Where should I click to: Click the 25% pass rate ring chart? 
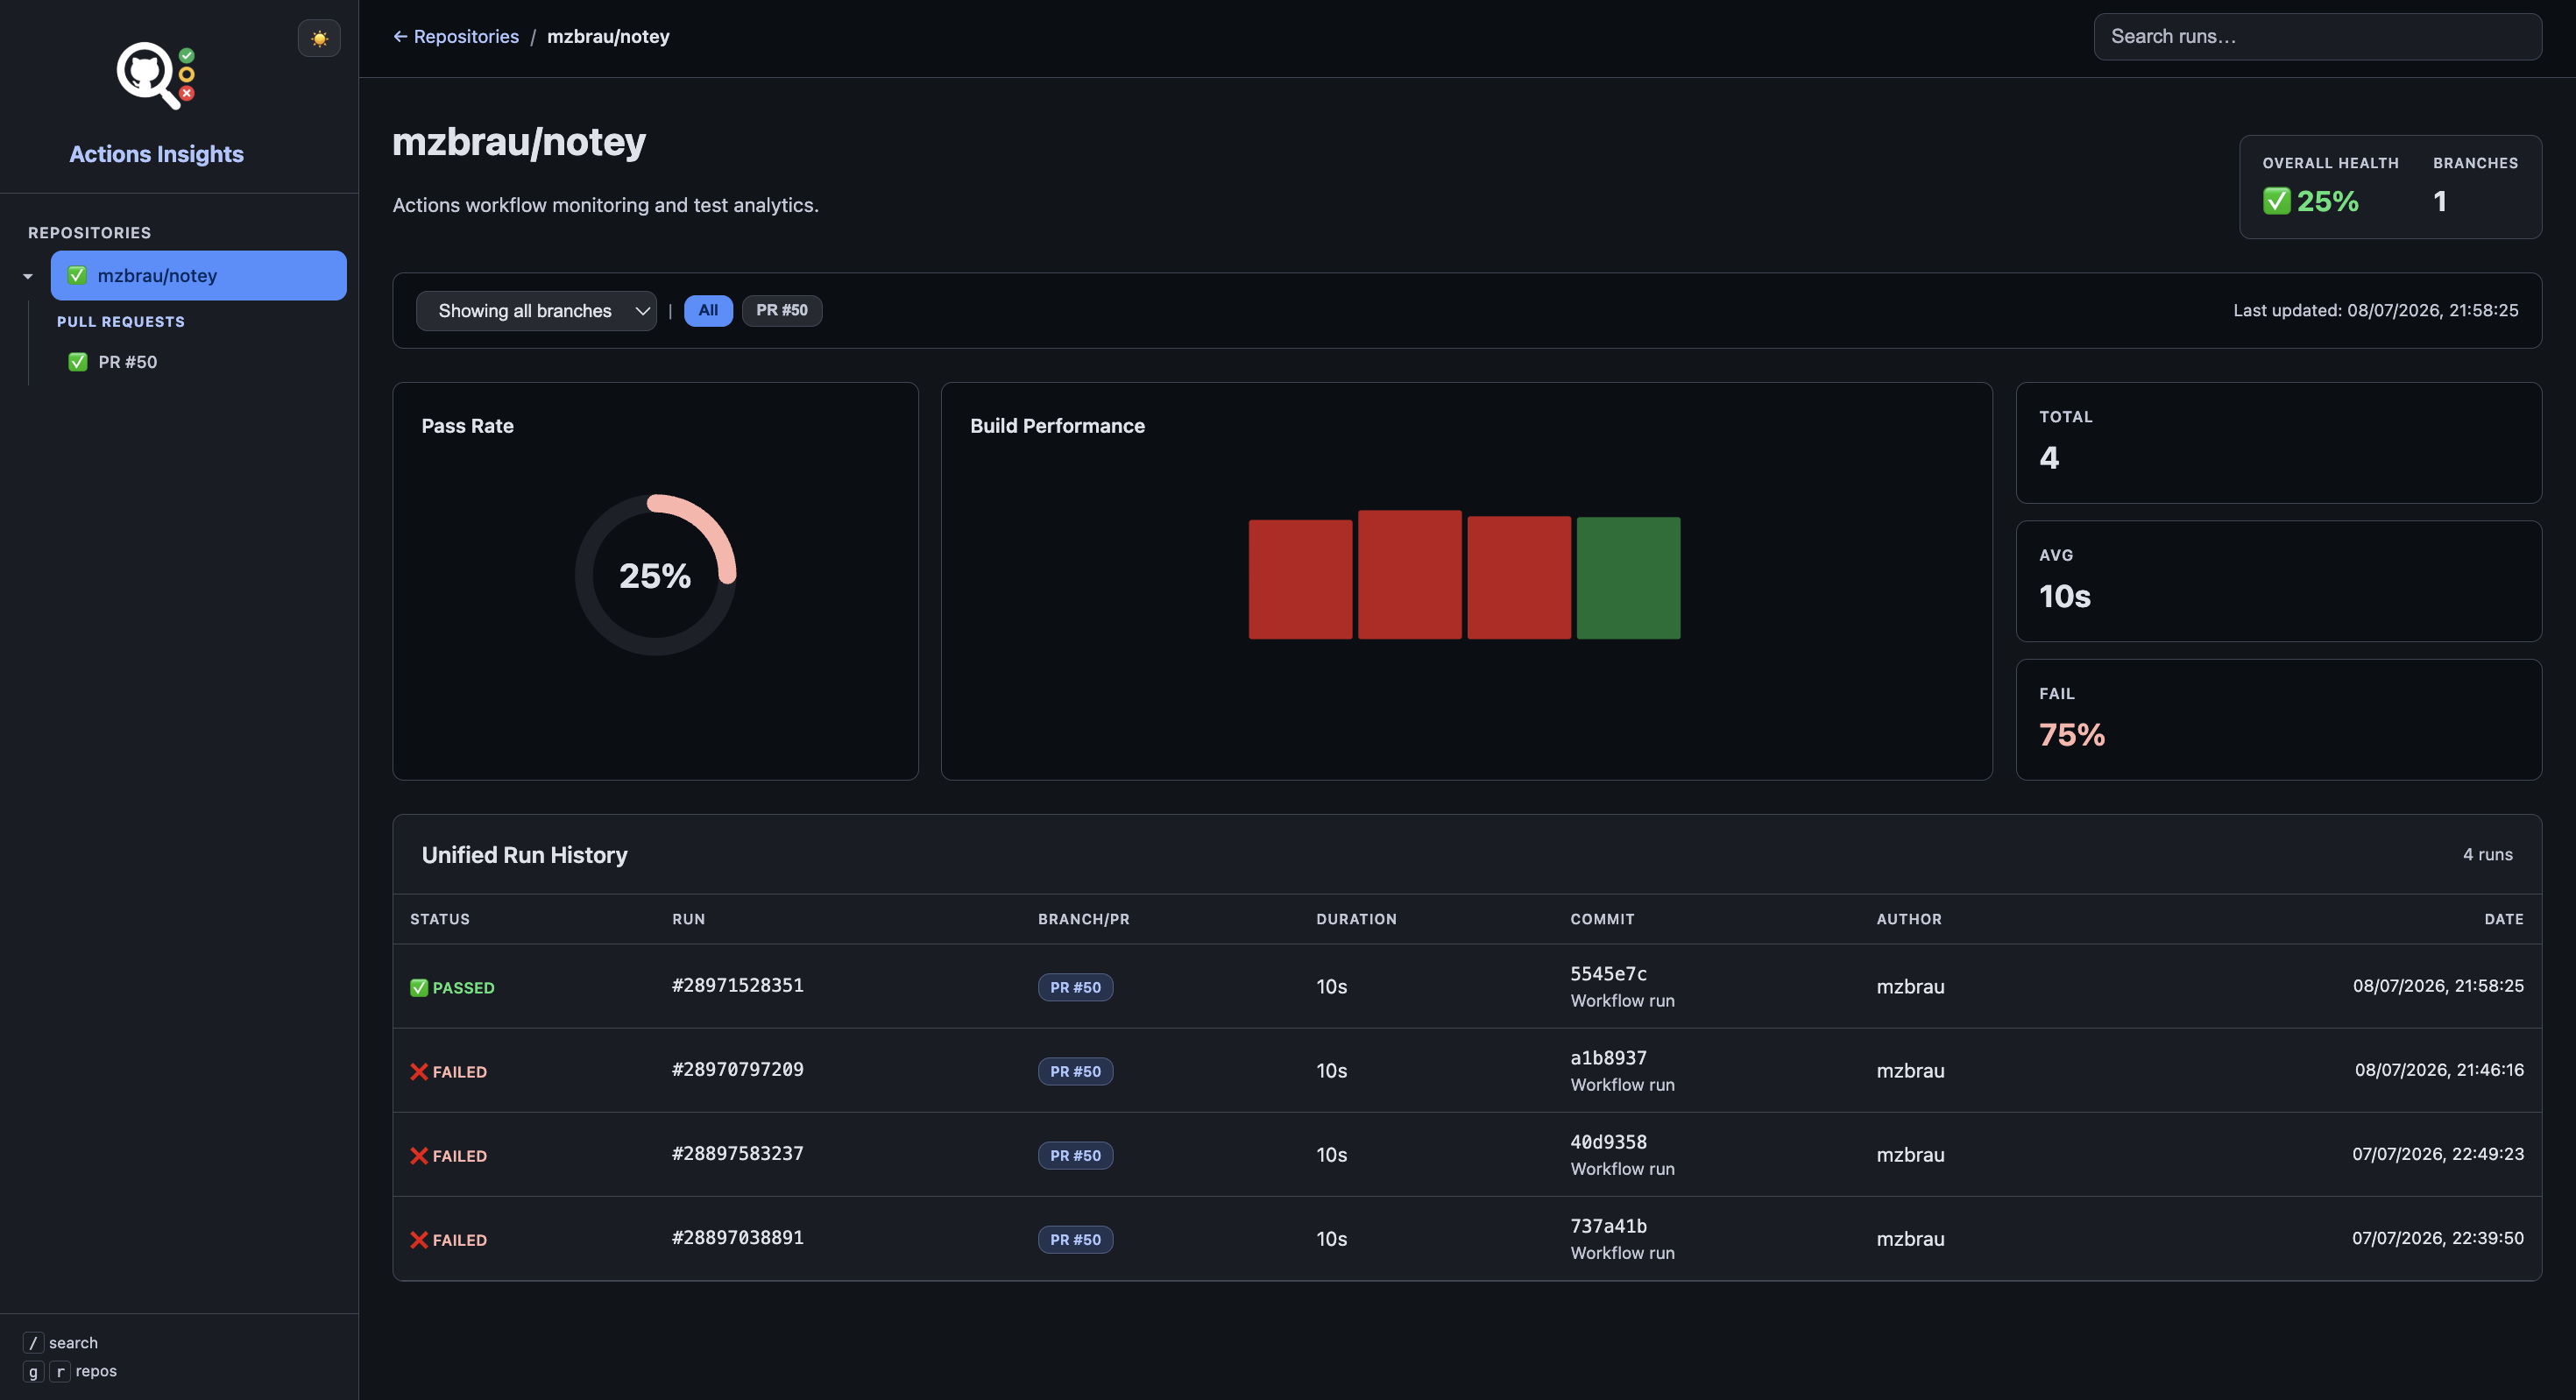[x=655, y=575]
